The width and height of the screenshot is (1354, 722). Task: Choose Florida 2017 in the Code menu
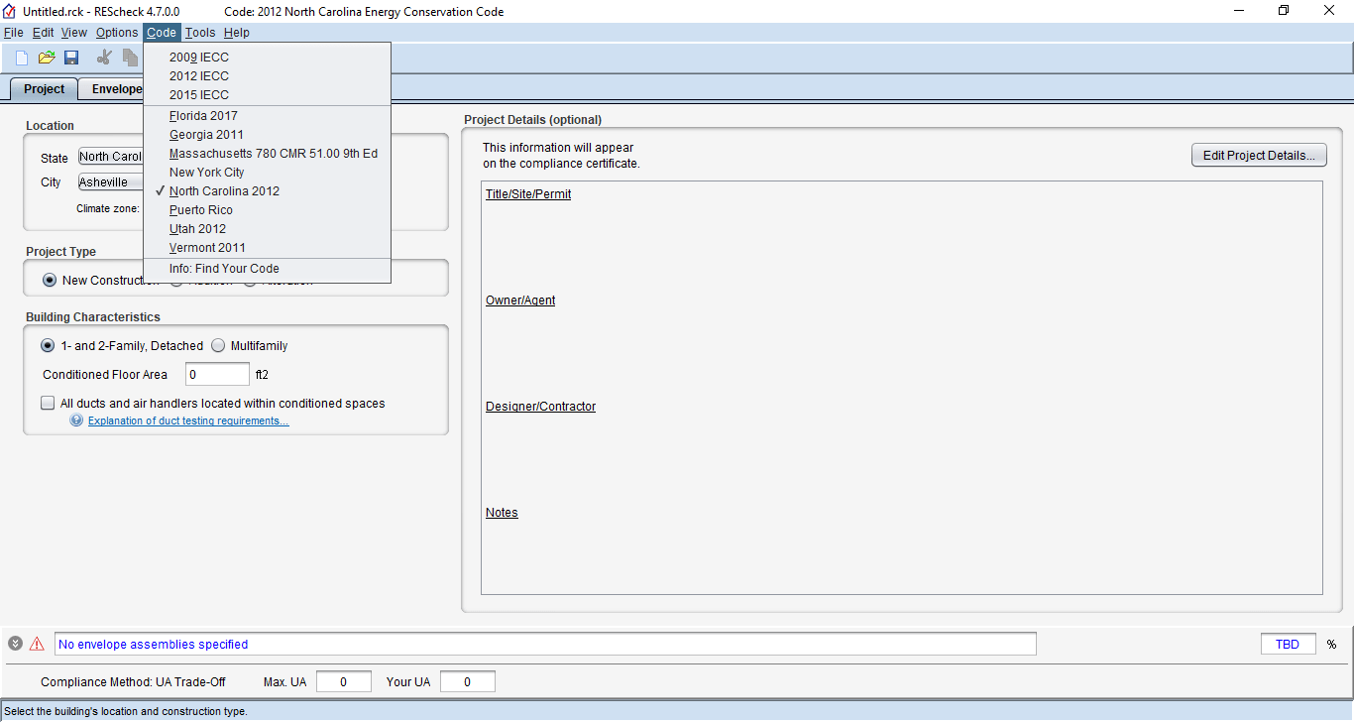coord(203,116)
